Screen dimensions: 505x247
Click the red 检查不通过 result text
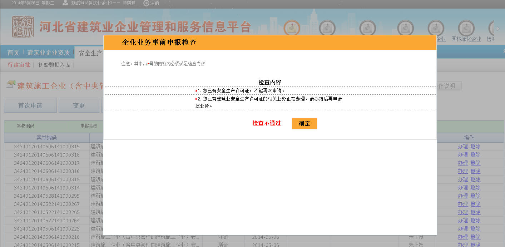tap(267, 123)
